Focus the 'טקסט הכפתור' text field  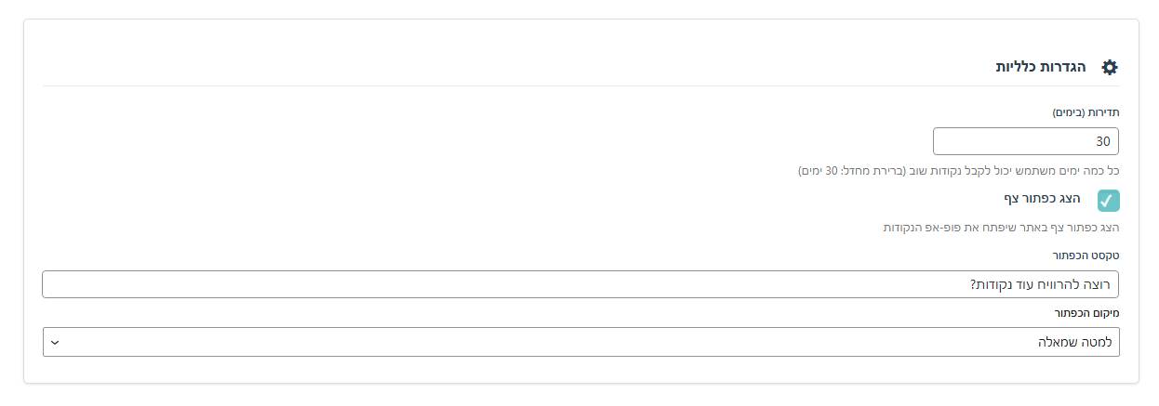tap(581, 284)
